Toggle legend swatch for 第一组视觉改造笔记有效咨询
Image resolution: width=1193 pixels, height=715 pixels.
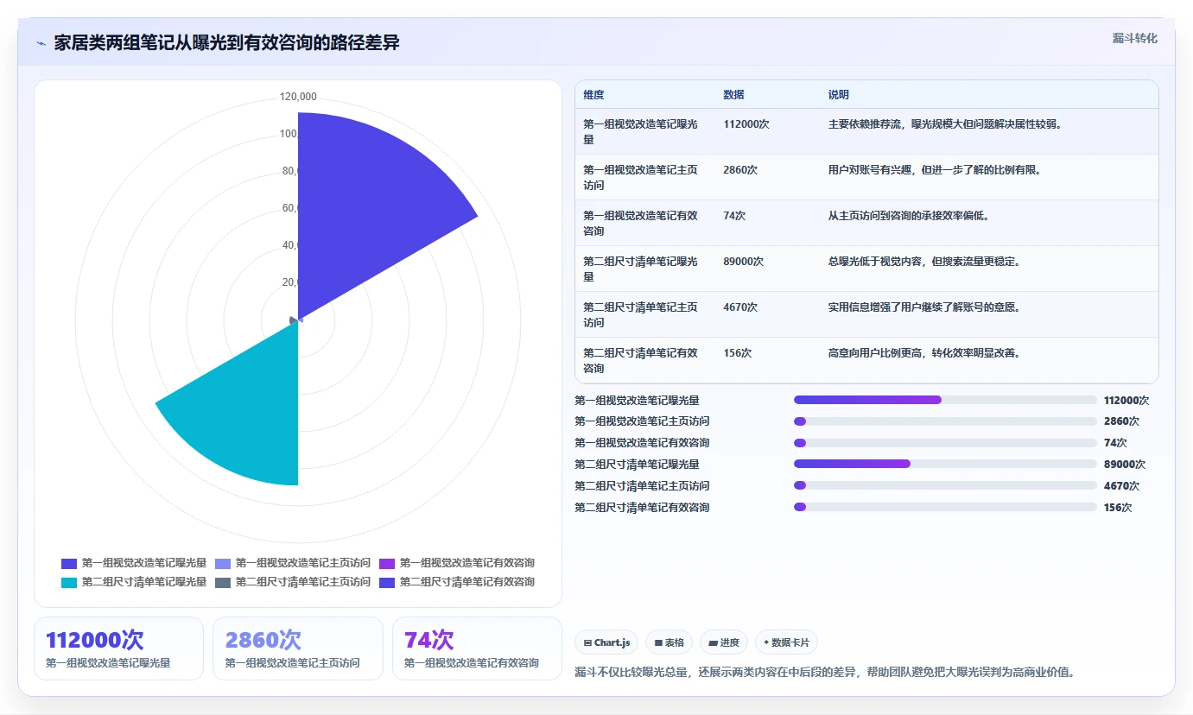click(387, 563)
